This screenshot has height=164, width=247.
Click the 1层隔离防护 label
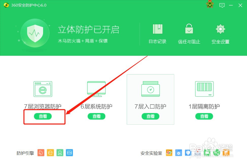[204, 106]
